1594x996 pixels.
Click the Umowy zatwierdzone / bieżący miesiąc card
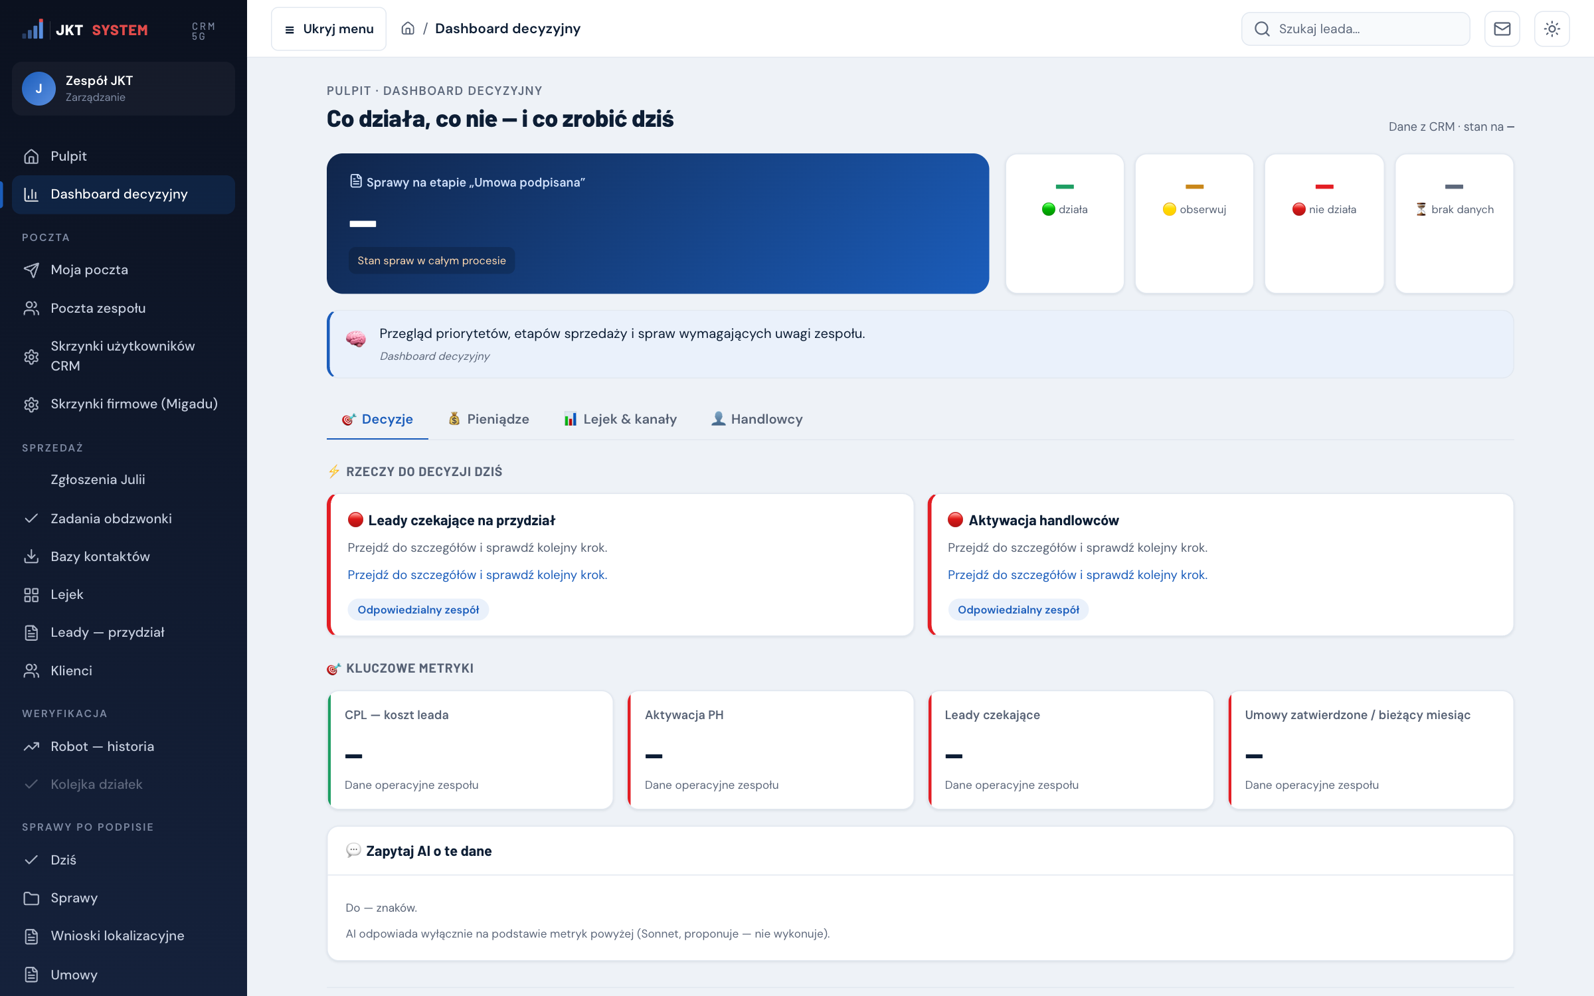pos(1371,750)
